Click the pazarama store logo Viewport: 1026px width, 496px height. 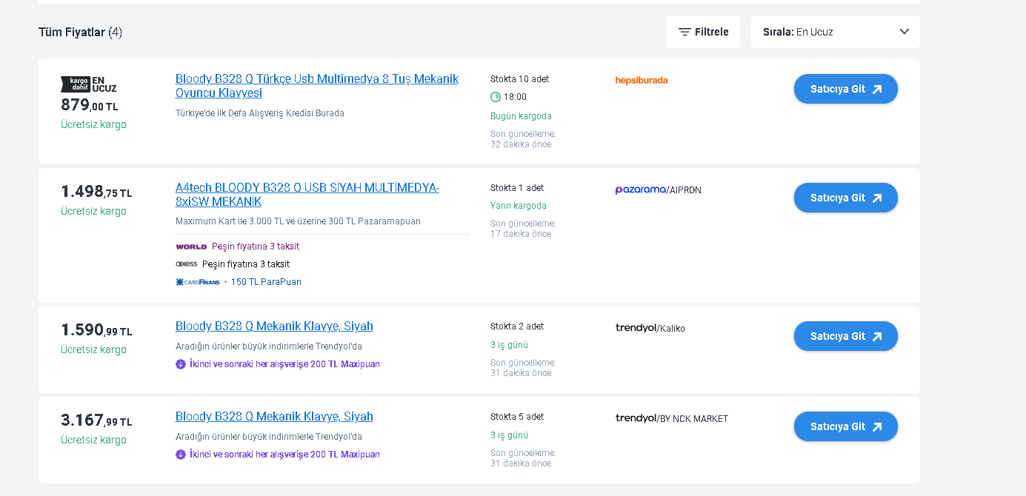pos(641,190)
